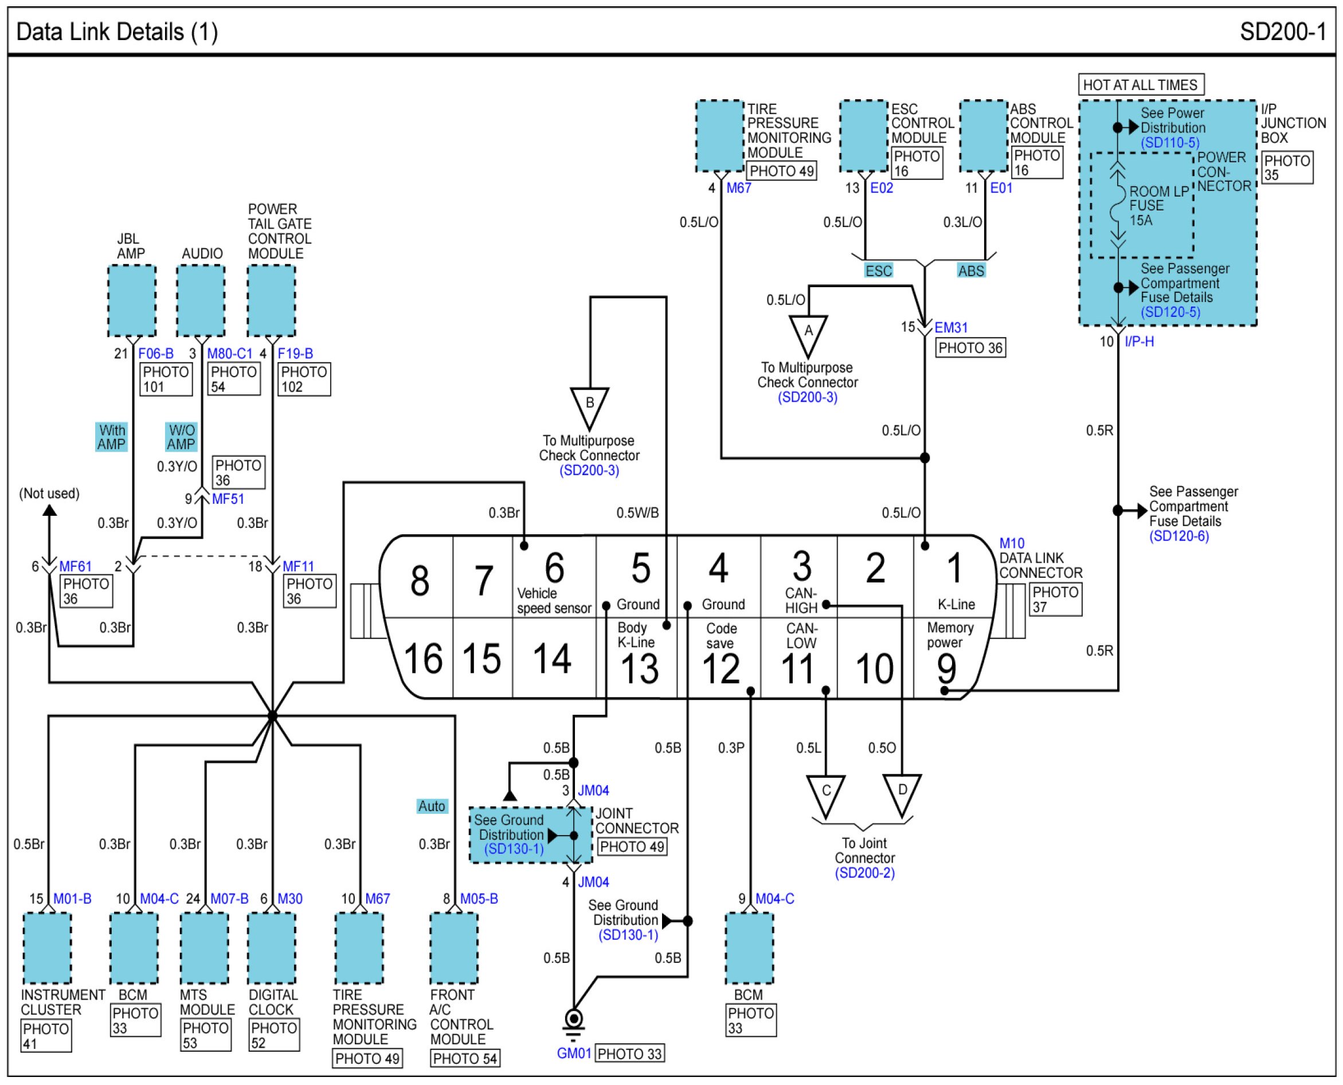The image size is (1343, 1085).
Task: Click the With AMP highlighted label
Action: click(111, 437)
